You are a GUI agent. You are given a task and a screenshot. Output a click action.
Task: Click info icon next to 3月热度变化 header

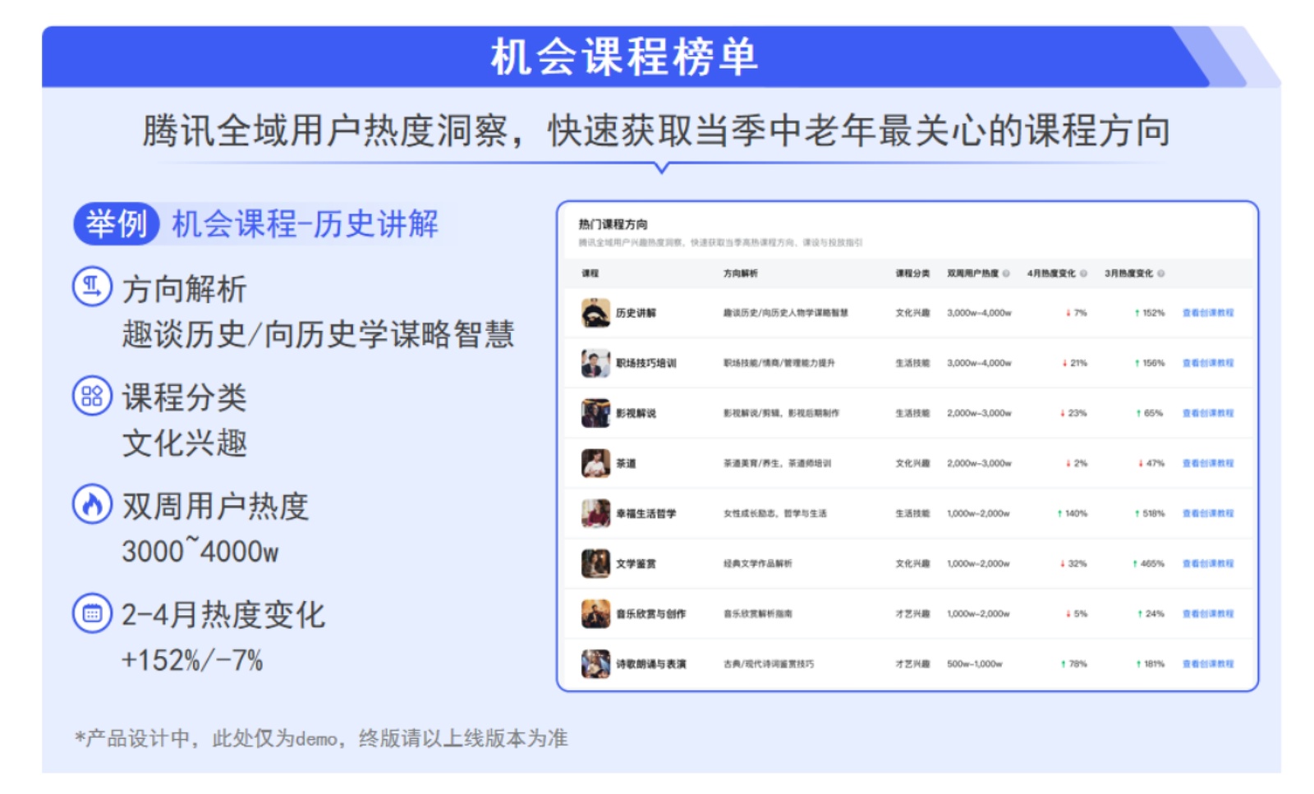coord(1160,273)
